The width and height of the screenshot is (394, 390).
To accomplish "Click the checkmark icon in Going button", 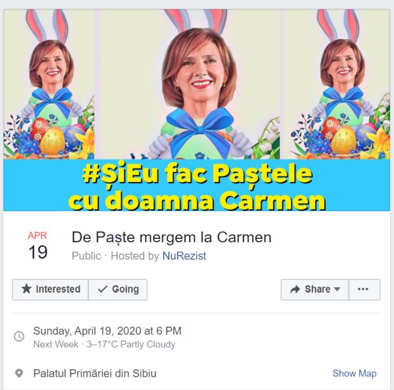I will (102, 289).
